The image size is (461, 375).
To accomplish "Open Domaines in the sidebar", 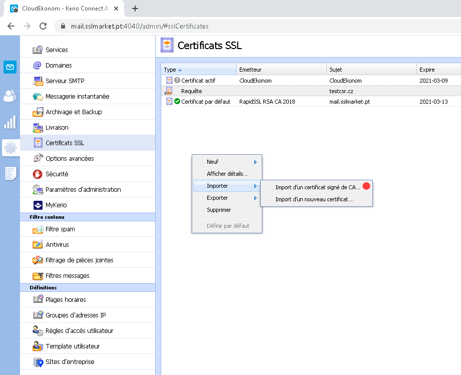I will 88,65.
